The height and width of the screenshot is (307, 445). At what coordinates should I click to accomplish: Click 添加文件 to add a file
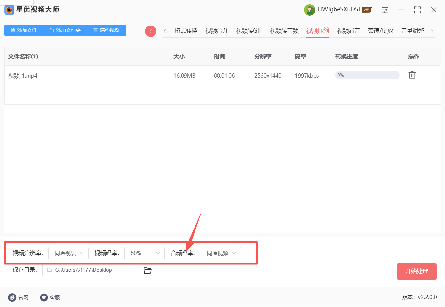pos(24,30)
